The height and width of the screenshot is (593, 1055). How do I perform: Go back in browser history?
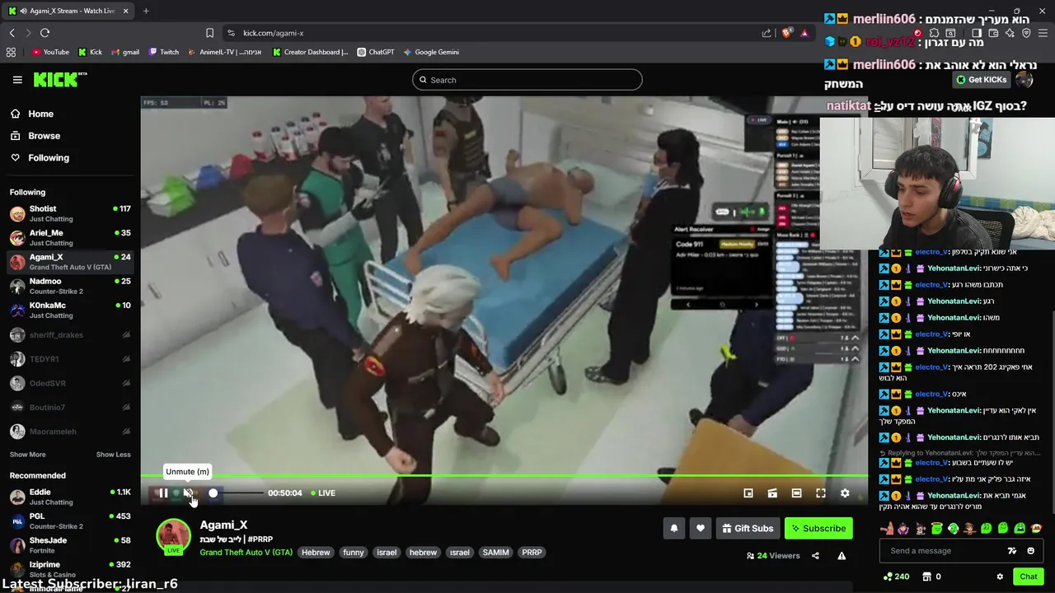point(12,33)
